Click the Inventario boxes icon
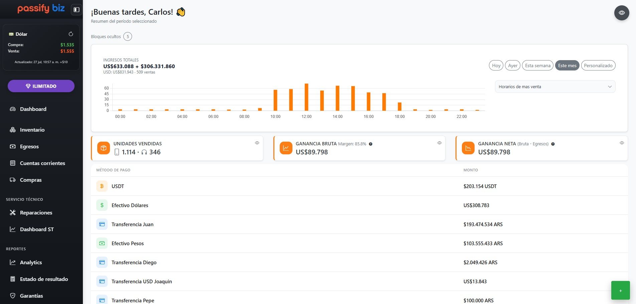 click(13, 130)
